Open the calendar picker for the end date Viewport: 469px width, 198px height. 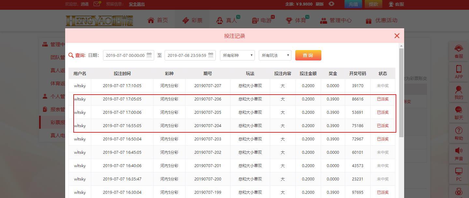[x=211, y=55]
